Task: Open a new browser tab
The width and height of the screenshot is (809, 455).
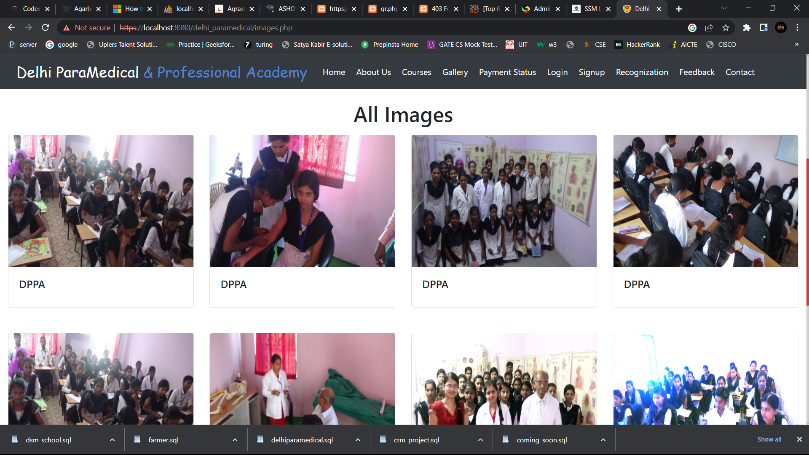Action: click(679, 9)
